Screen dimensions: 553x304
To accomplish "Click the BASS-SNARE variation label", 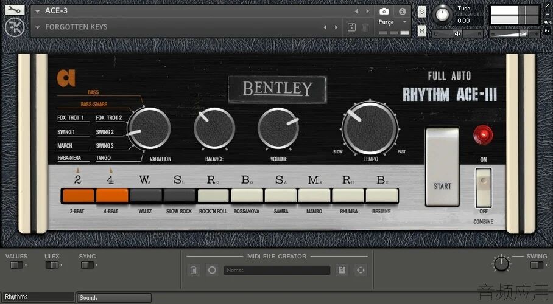I will point(93,104).
